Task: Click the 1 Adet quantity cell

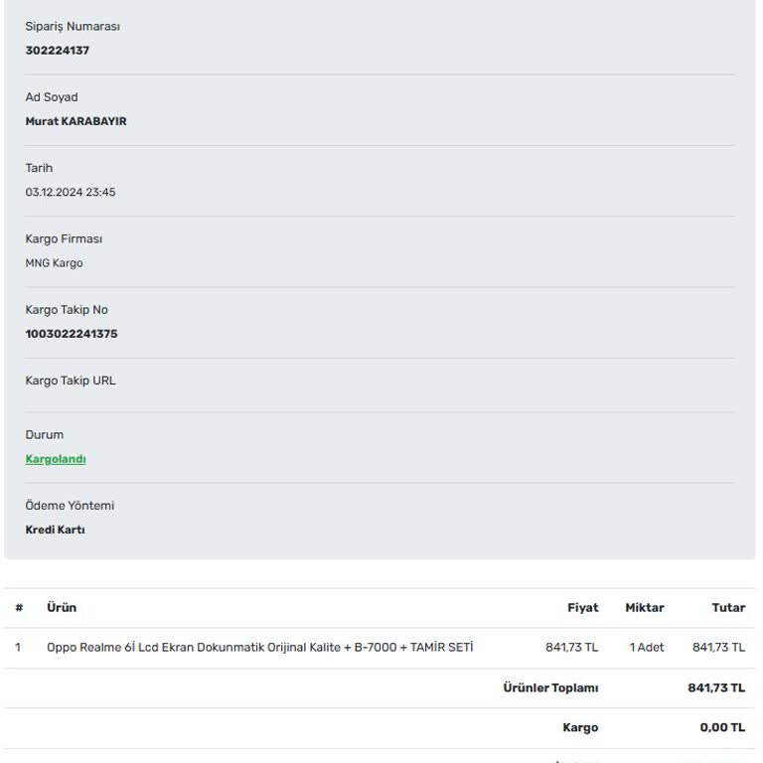Action: pos(646,648)
